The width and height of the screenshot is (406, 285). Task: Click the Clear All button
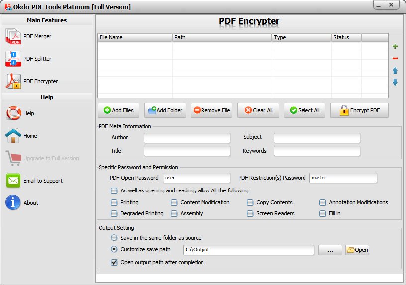click(x=258, y=110)
